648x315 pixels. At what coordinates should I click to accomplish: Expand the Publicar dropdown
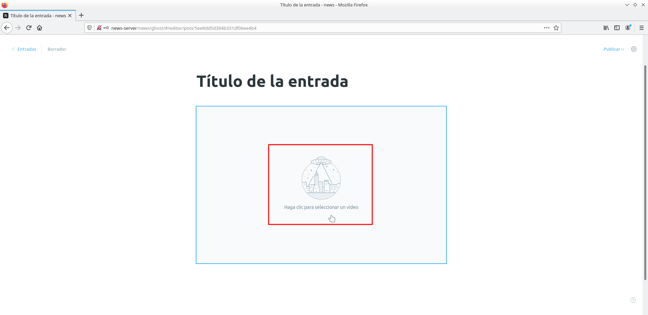pyautogui.click(x=614, y=49)
